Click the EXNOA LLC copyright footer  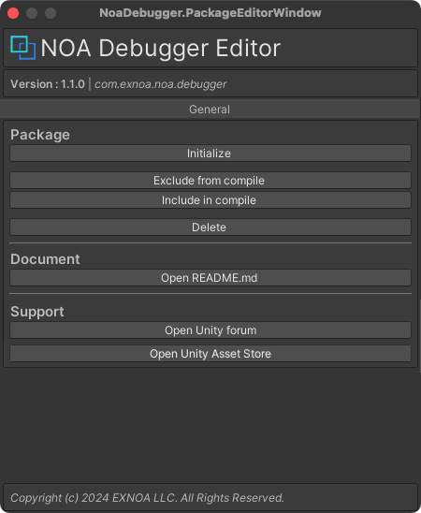pyautogui.click(x=147, y=498)
